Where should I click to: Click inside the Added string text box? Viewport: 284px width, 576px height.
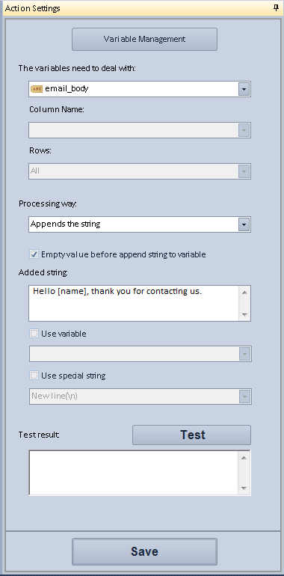point(134,303)
